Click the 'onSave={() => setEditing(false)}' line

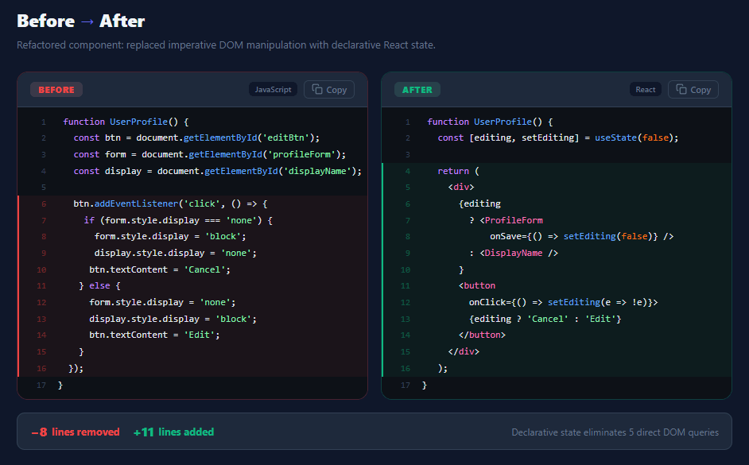(x=557, y=237)
